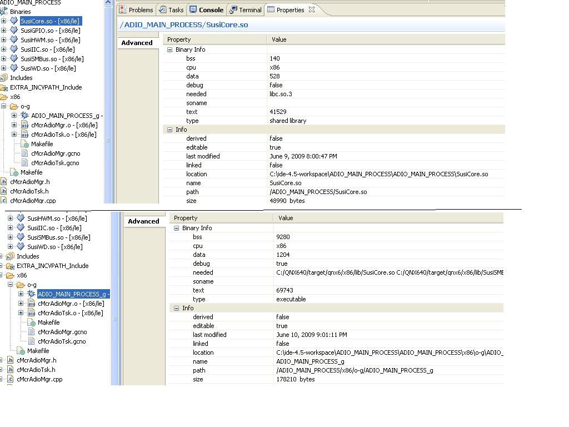Click the Problems tab icon
569x427 pixels.
[x=123, y=10]
